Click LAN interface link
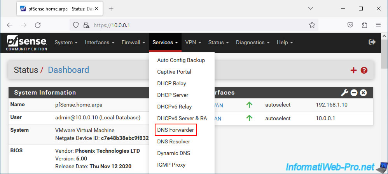 (x=218, y=119)
